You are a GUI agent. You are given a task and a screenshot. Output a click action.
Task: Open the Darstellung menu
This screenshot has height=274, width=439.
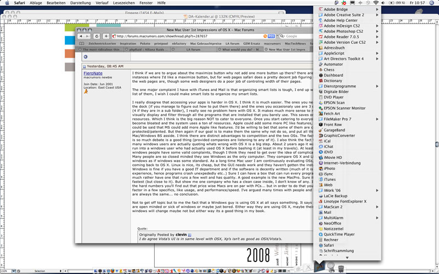(80, 3)
